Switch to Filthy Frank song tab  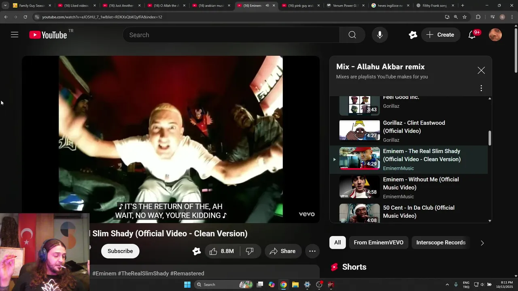tap(435, 6)
